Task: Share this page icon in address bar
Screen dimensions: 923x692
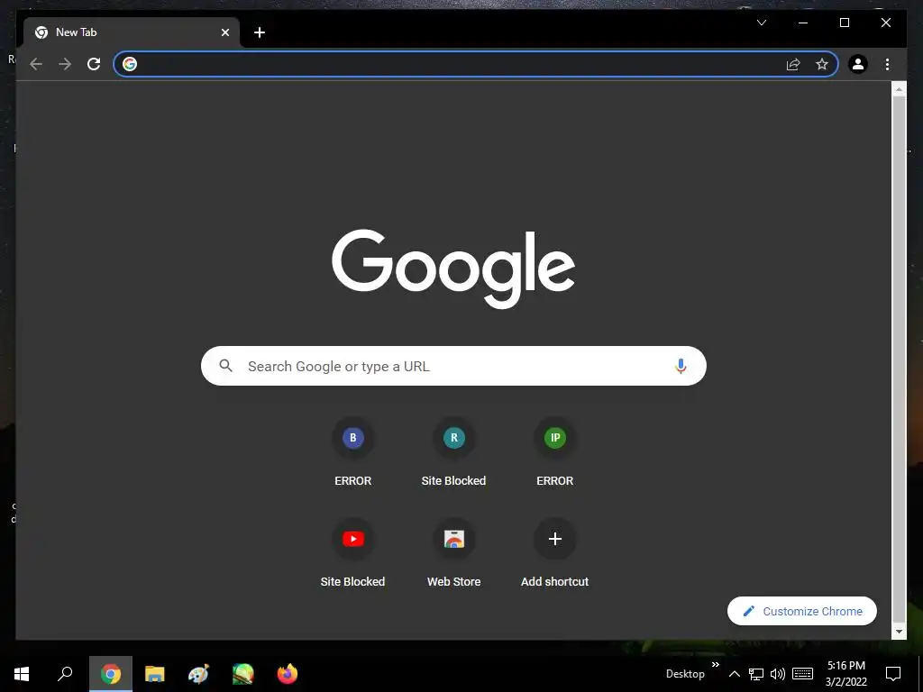Action: [793, 64]
